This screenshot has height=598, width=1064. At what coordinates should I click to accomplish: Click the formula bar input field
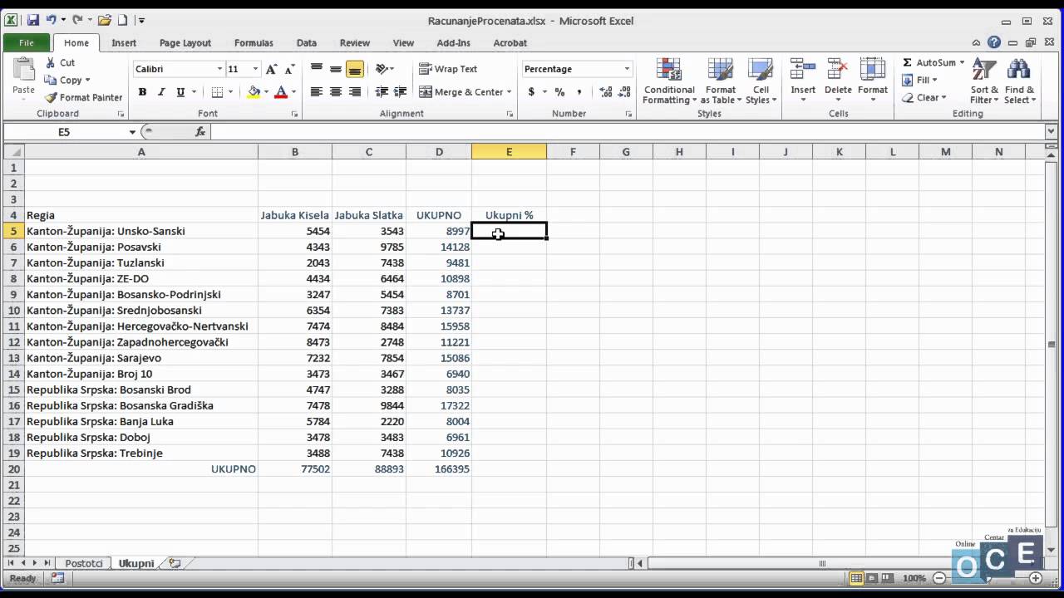pos(628,131)
